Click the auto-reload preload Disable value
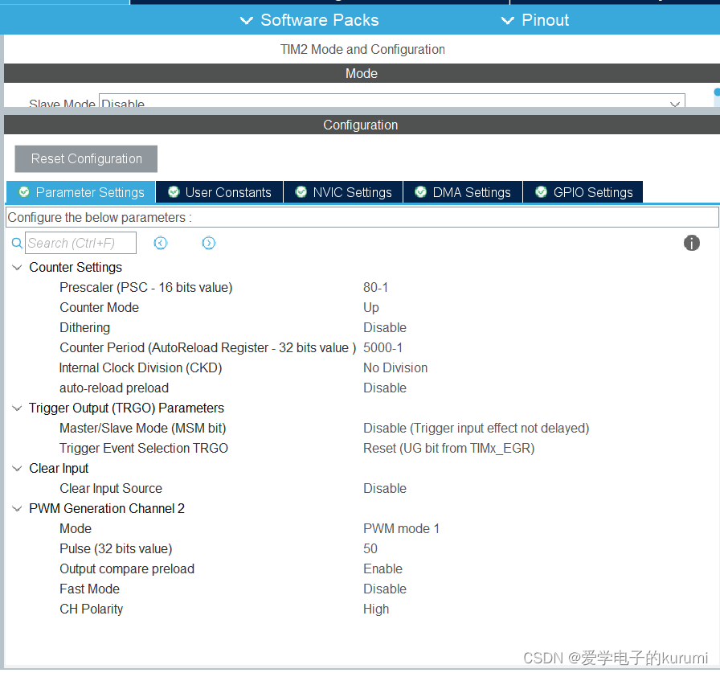 pyautogui.click(x=385, y=388)
